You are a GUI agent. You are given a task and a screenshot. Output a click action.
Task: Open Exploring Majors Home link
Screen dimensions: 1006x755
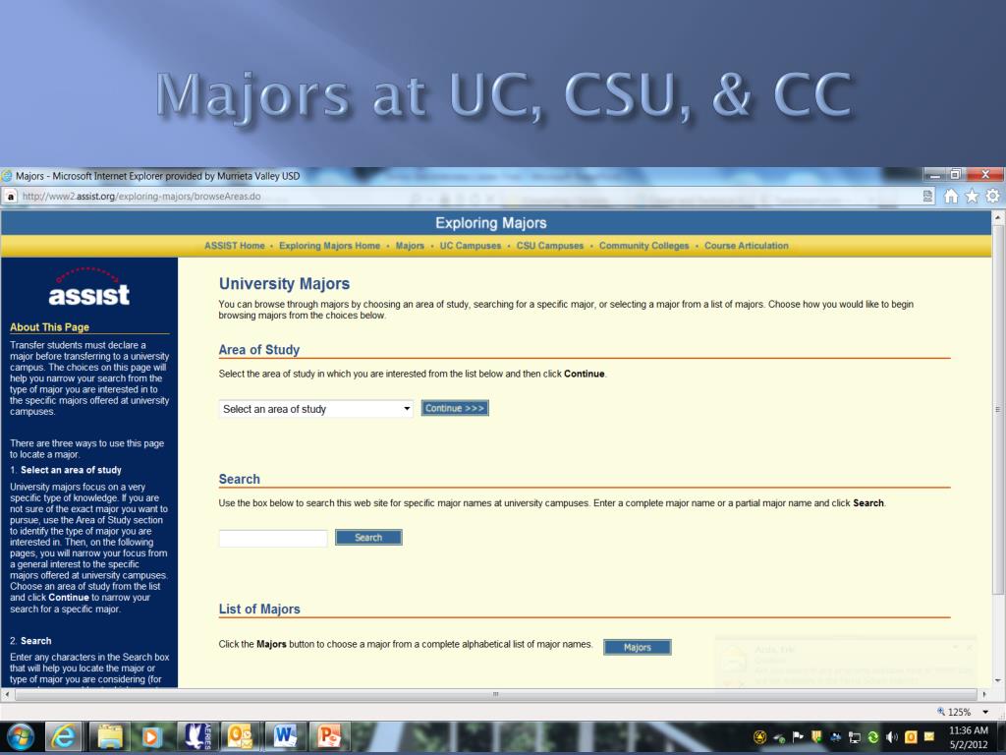click(x=329, y=246)
